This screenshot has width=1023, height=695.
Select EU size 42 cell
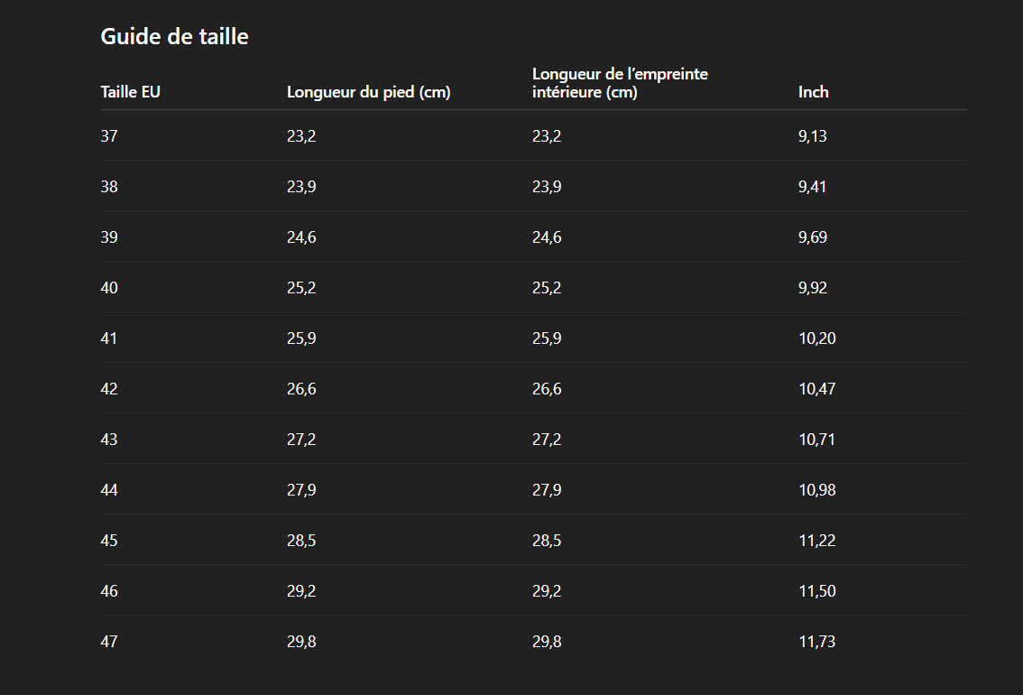[x=109, y=389]
